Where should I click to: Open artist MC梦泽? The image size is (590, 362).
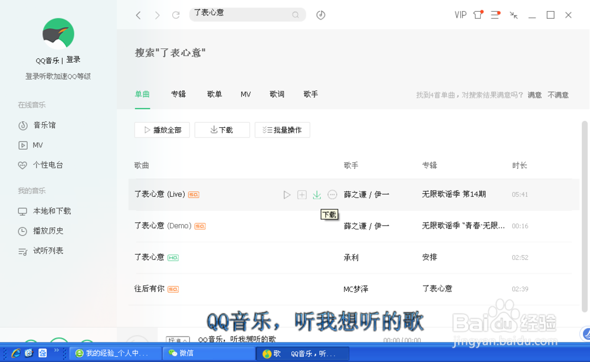click(x=356, y=289)
